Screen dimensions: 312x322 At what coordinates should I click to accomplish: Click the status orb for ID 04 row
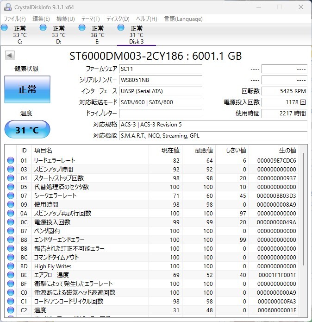(x=11, y=178)
